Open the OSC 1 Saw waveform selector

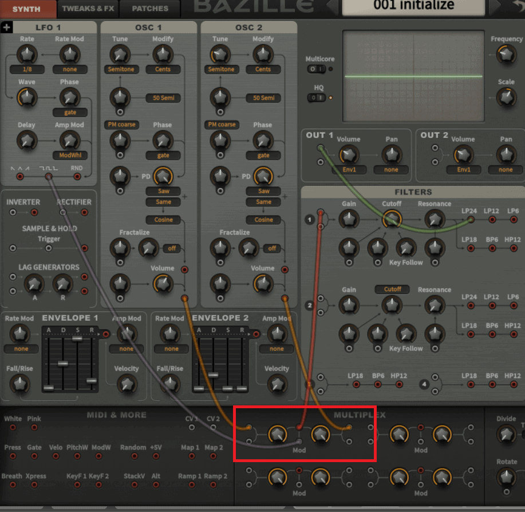pos(163,191)
